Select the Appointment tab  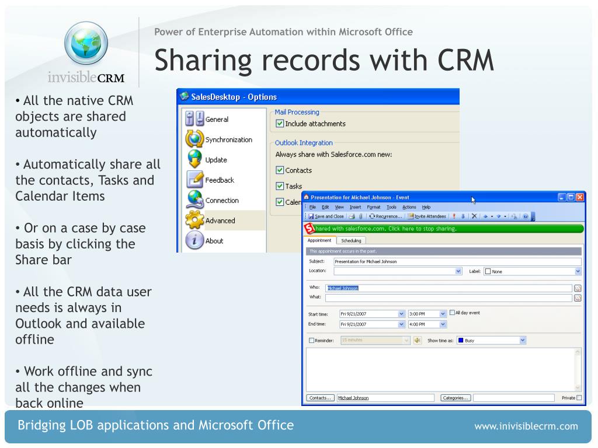(319, 240)
